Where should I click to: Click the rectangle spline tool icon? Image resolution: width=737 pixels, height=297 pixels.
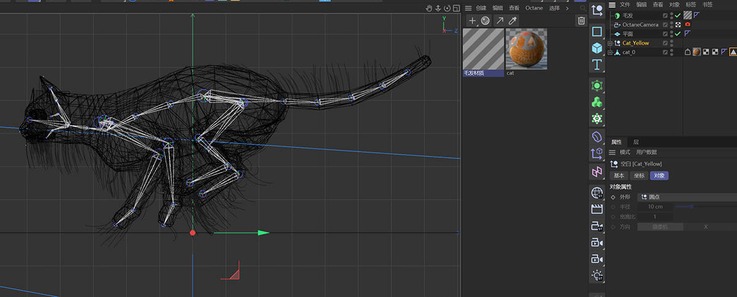tap(596, 31)
